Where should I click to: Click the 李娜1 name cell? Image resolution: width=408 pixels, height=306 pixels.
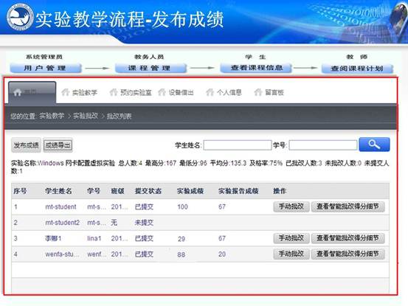coord(53,238)
